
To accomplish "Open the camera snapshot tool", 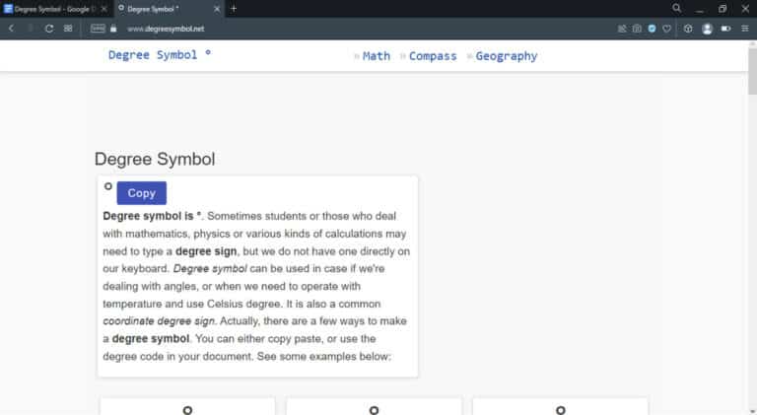I will pos(637,29).
